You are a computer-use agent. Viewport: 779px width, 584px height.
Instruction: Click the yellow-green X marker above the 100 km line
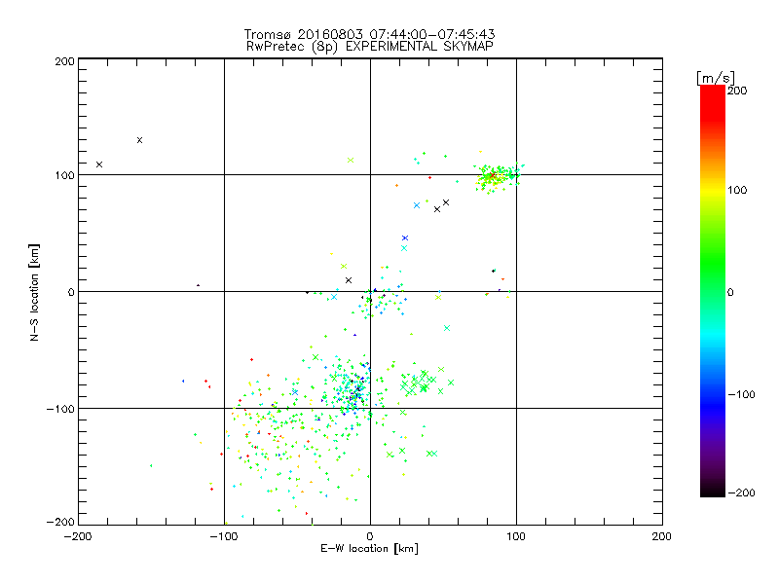[351, 160]
